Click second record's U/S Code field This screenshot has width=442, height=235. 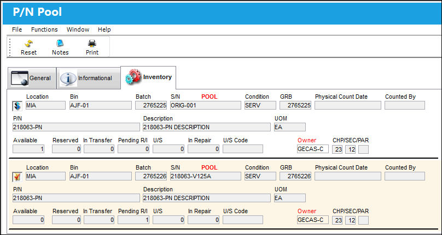(243, 220)
